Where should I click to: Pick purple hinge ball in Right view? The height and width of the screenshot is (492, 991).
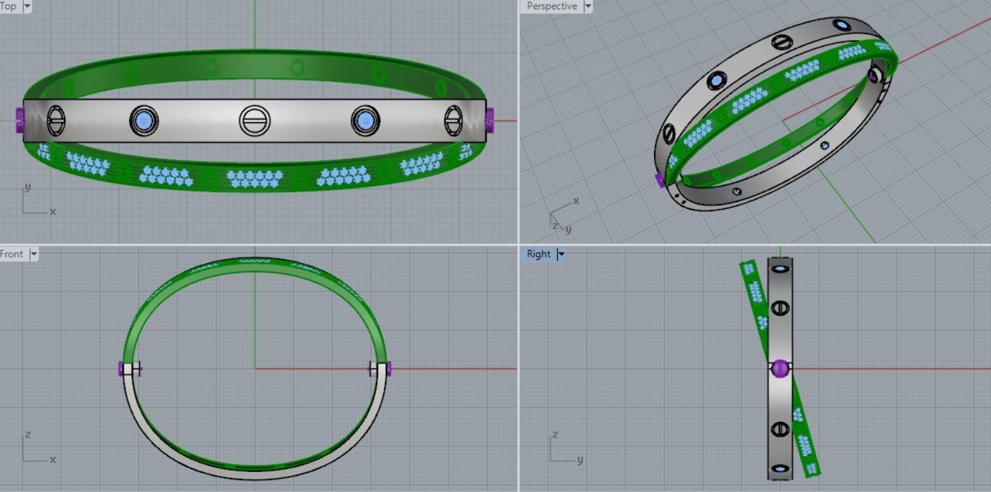780,368
